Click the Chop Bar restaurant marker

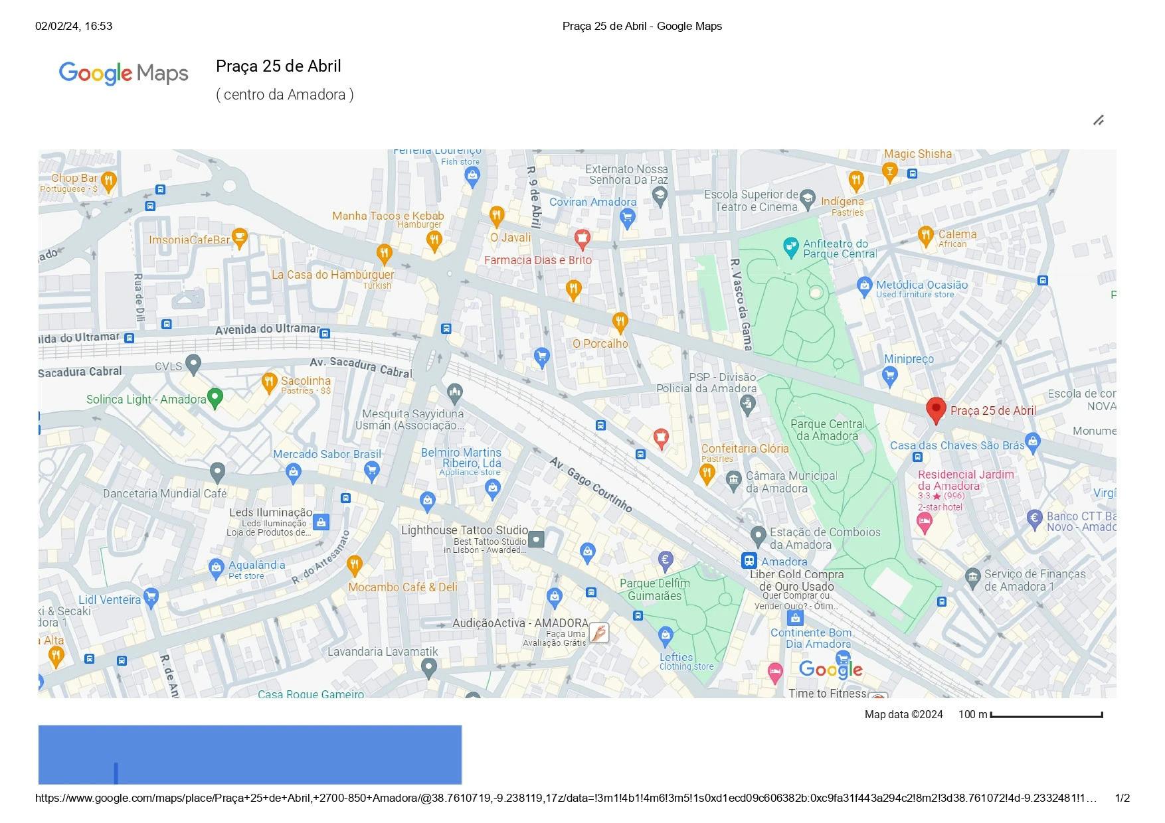tap(109, 181)
